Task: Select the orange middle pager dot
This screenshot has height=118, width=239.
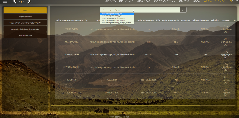Action: click(22, 2)
